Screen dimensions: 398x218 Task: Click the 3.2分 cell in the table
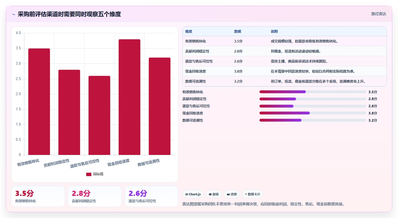[x=238, y=81]
